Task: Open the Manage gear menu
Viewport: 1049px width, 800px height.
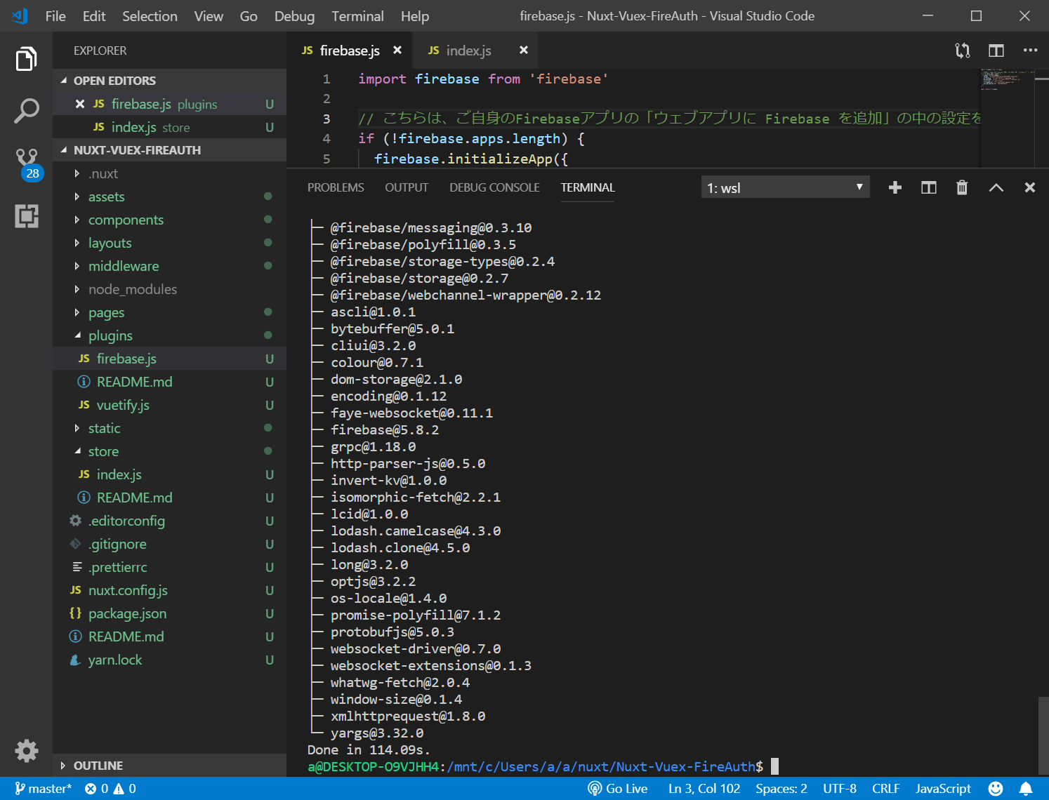Action: (x=26, y=750)
